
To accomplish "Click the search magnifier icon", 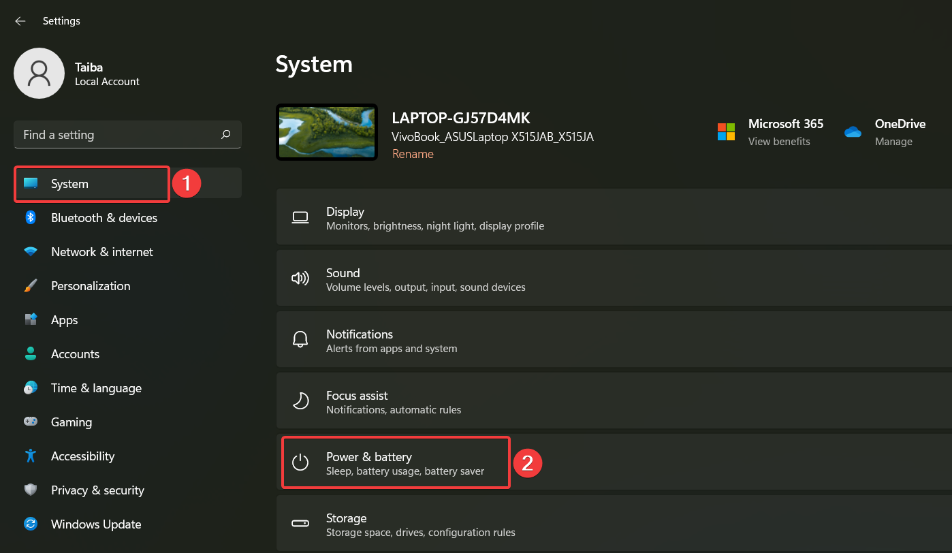I will [x=226, y=135].
